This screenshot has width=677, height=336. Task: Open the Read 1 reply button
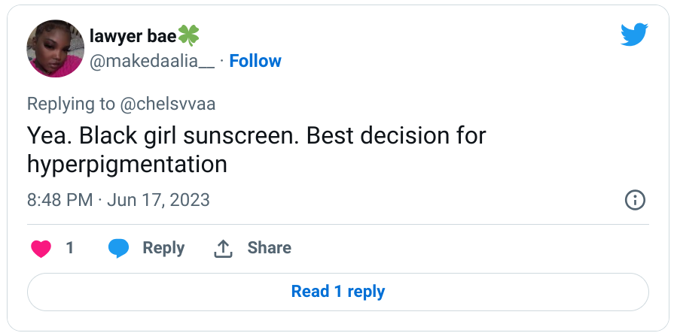pos(338,292)
